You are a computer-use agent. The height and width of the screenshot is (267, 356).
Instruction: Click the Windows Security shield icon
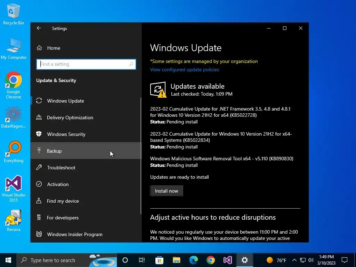(39, 134)
